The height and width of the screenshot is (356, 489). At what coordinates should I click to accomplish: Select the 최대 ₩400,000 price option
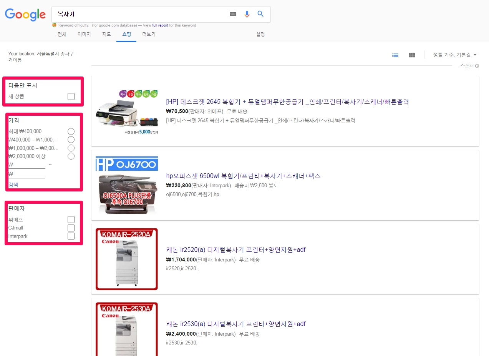[71, 131]
